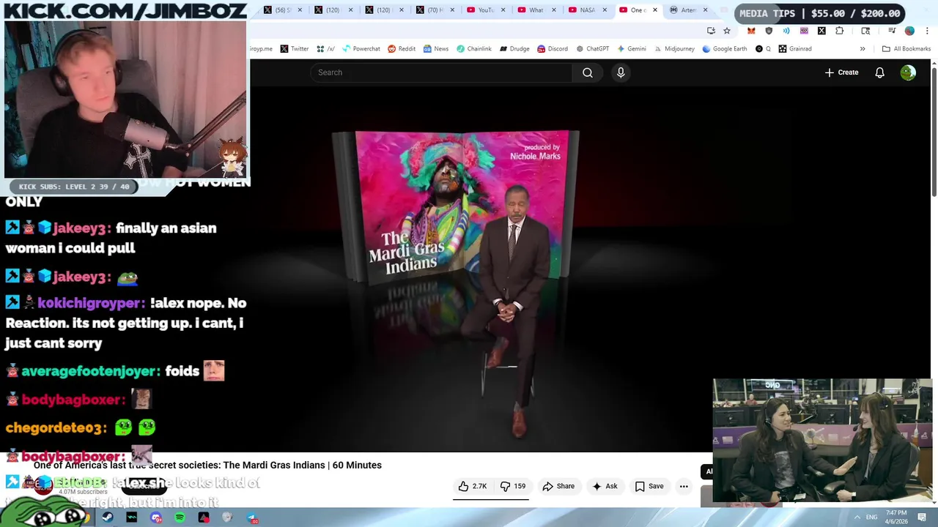
Task: Open the YouTube account avatar menu
Action: click(908, 72)
